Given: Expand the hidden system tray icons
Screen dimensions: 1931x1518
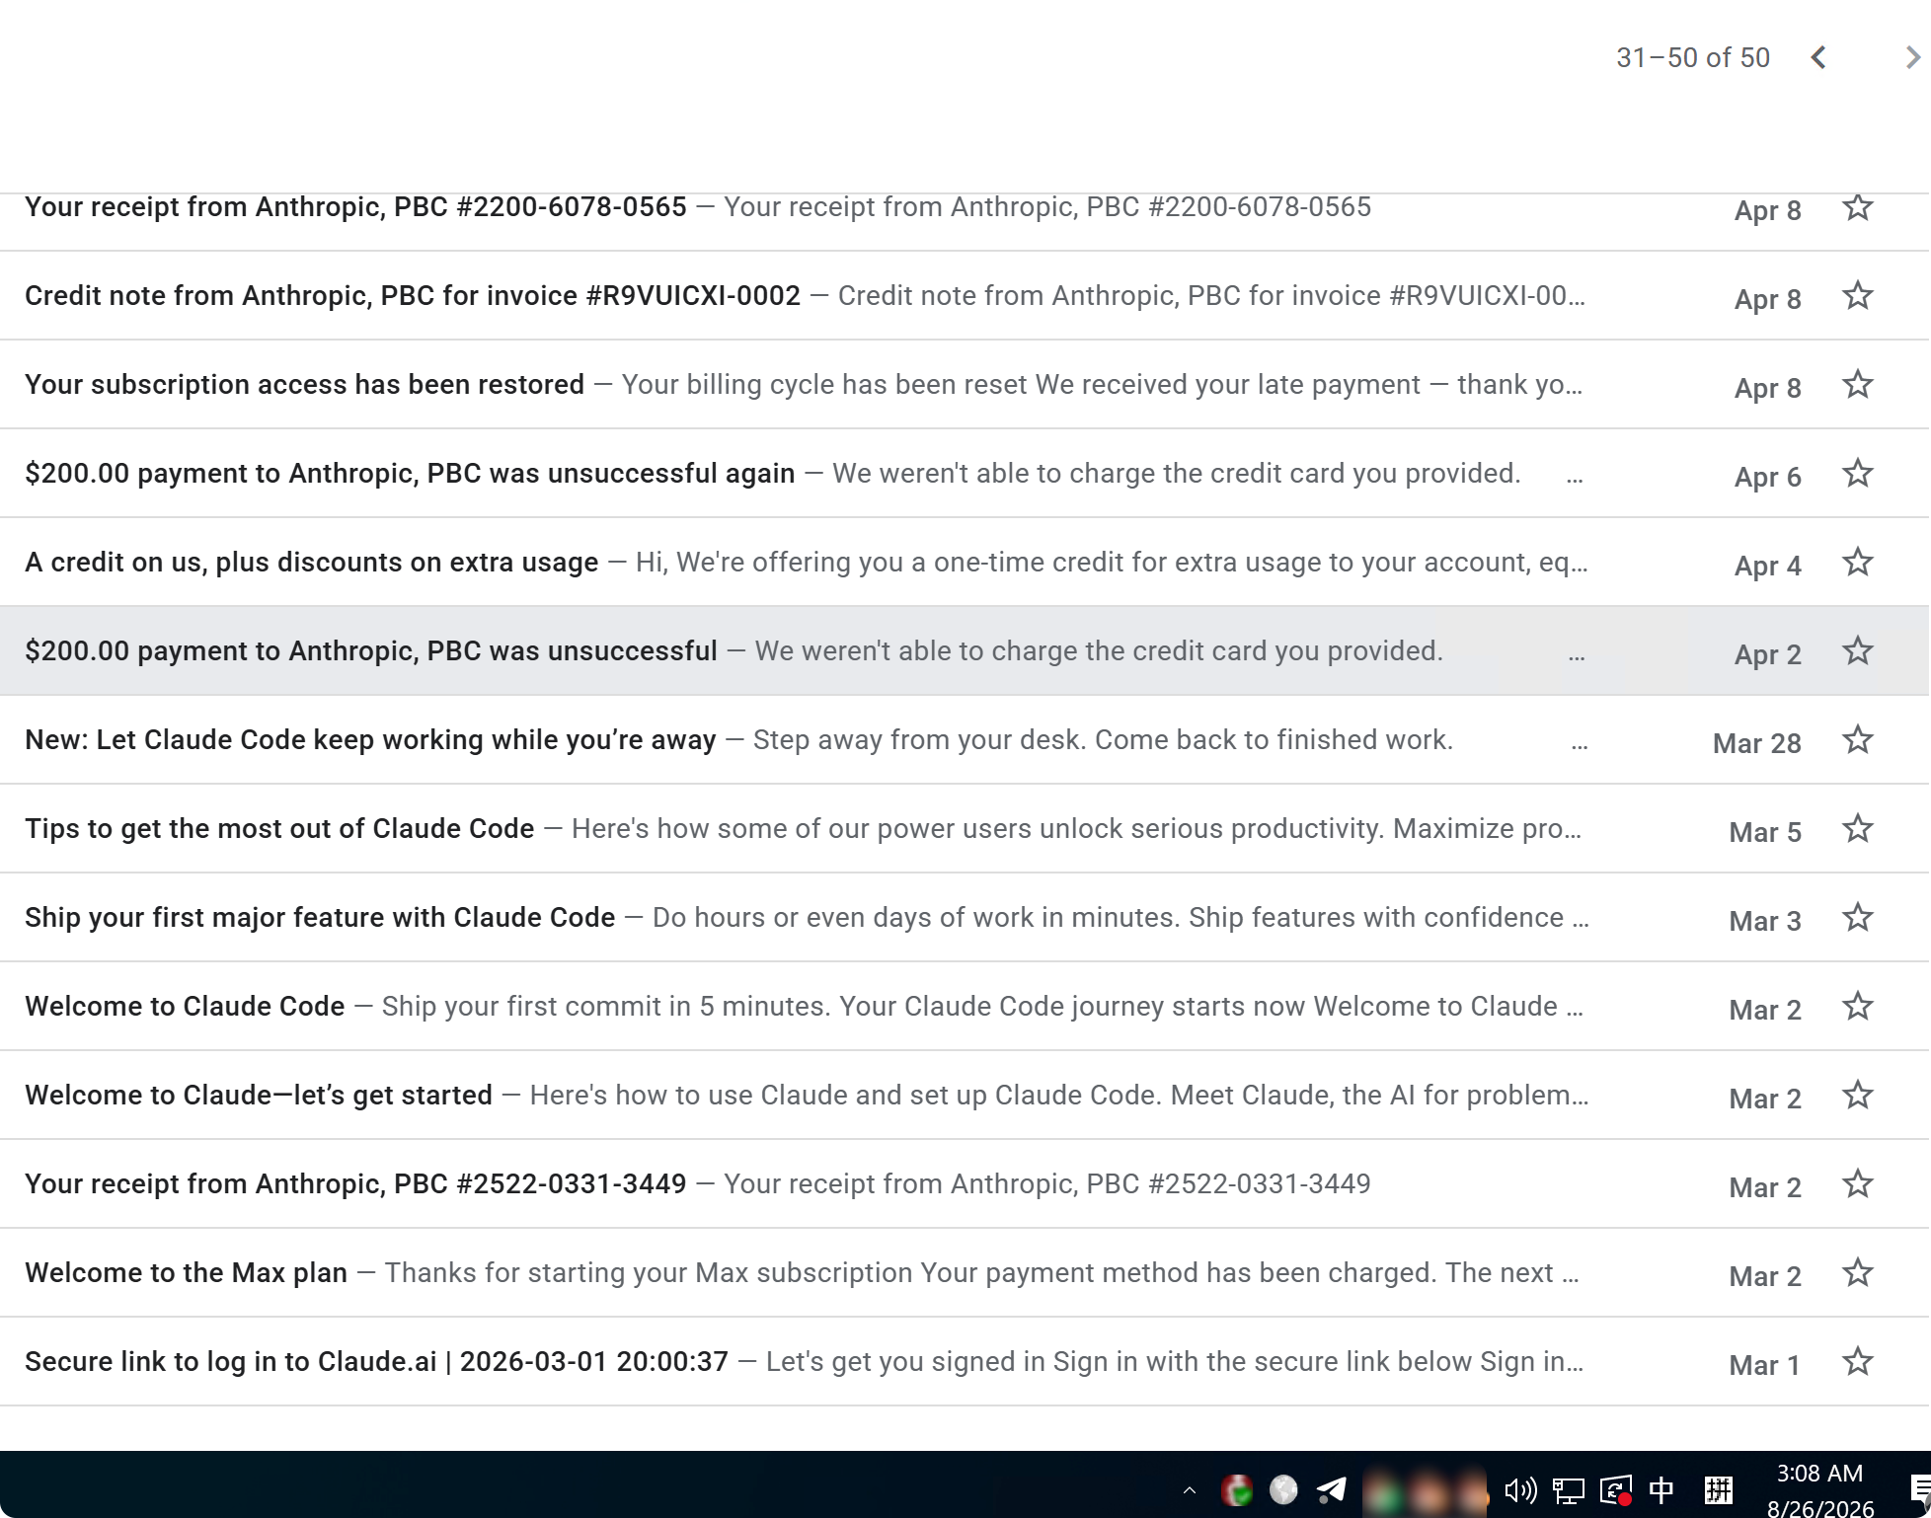Looking at the screenshot, I should pos(1190,1490).
